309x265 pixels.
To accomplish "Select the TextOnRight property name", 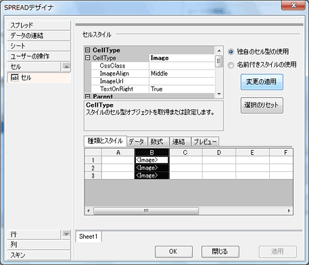I will (x=117, y=89).
